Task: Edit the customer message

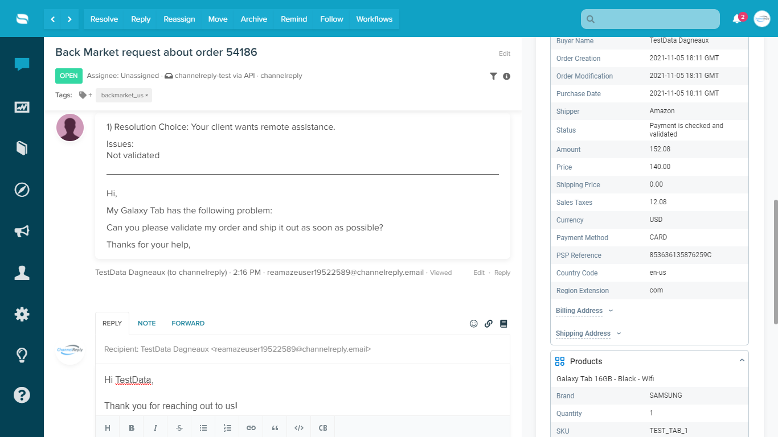Action: pyautogui.click(x=479, y=273)
